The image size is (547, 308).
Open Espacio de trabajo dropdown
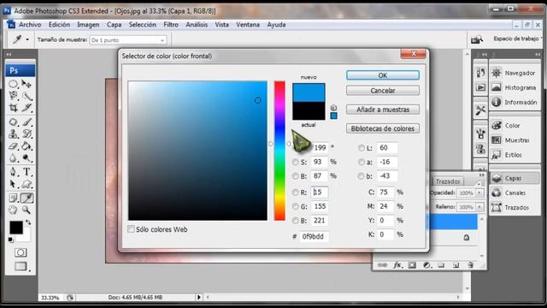coord(518,38)
